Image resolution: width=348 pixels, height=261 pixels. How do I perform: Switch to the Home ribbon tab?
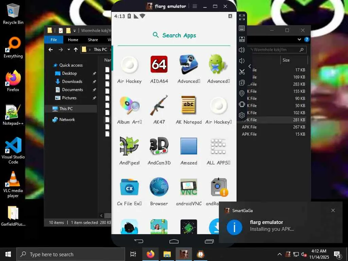pos(73,40)
